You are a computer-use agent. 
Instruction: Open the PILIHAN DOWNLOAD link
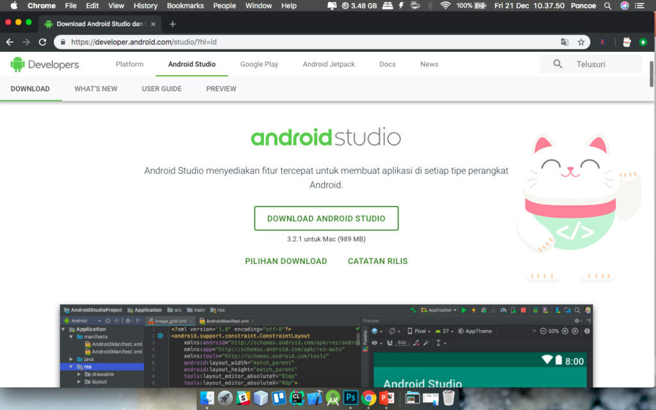[286, 261]
